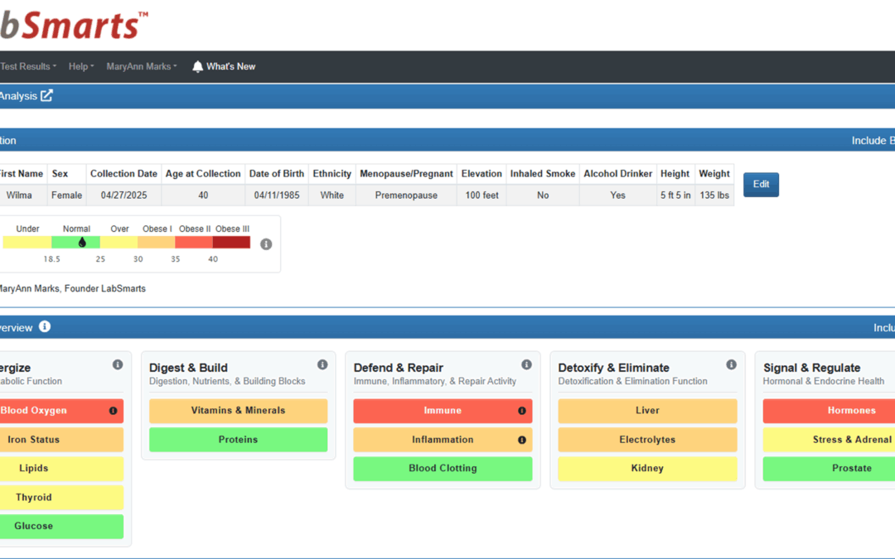This screenshot has width=895, height=559.
Task: Open the Analysis external link icon
Action: tap(46, 96)
